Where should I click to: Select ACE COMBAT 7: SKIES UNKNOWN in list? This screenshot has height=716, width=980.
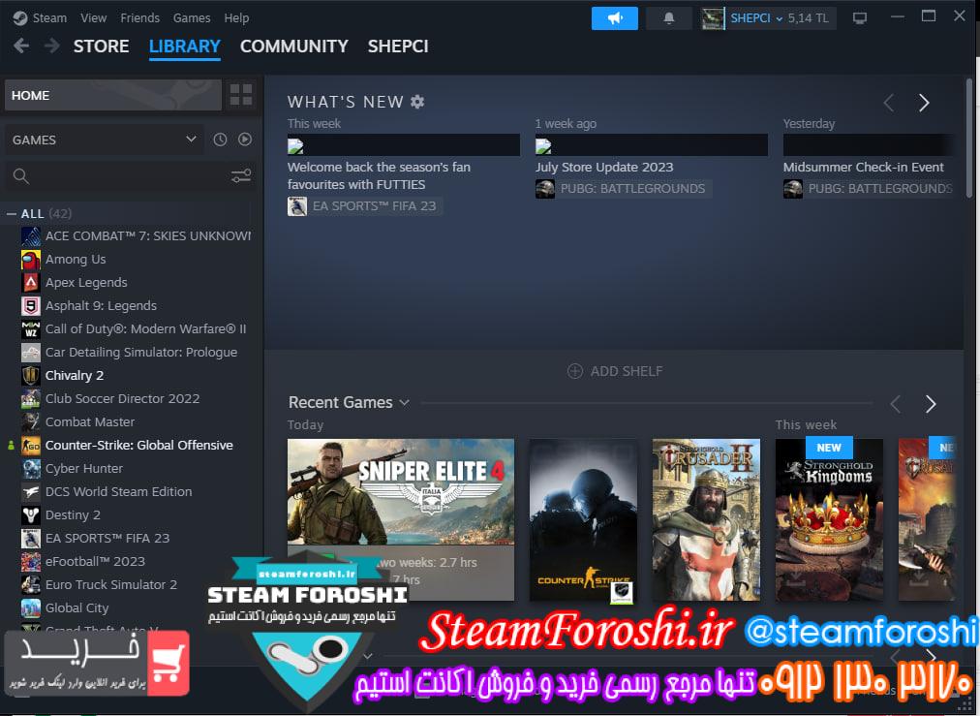pyautogui.click(x=136, y=235)
